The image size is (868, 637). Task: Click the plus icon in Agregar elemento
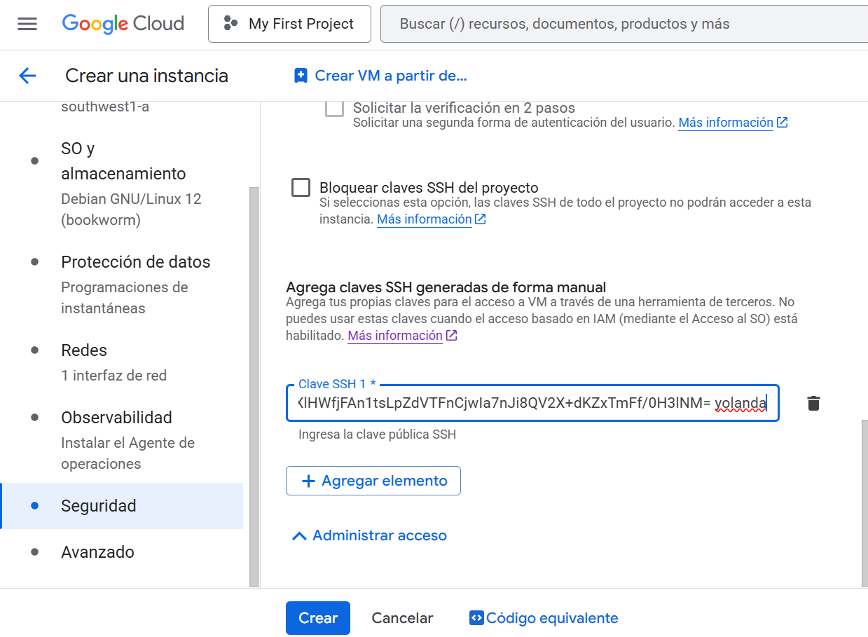308,481
